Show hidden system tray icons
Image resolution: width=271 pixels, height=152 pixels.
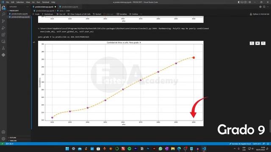tap(235, 149)
